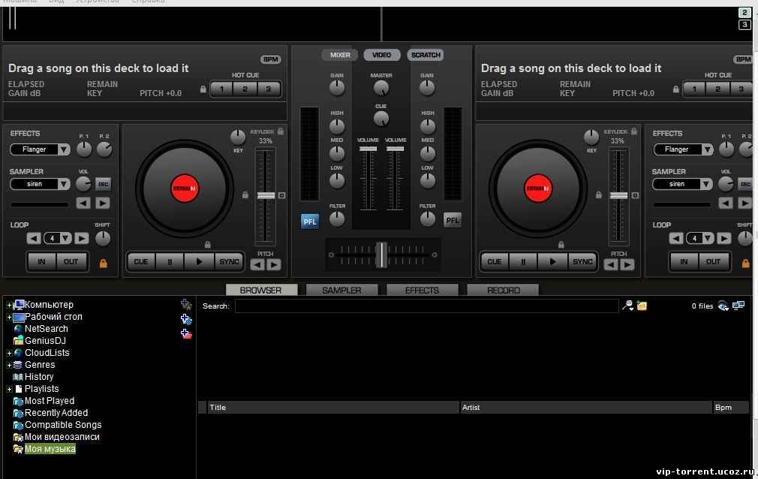
Task: Click the crossfader slider handle
Action: tap(381, 255)
